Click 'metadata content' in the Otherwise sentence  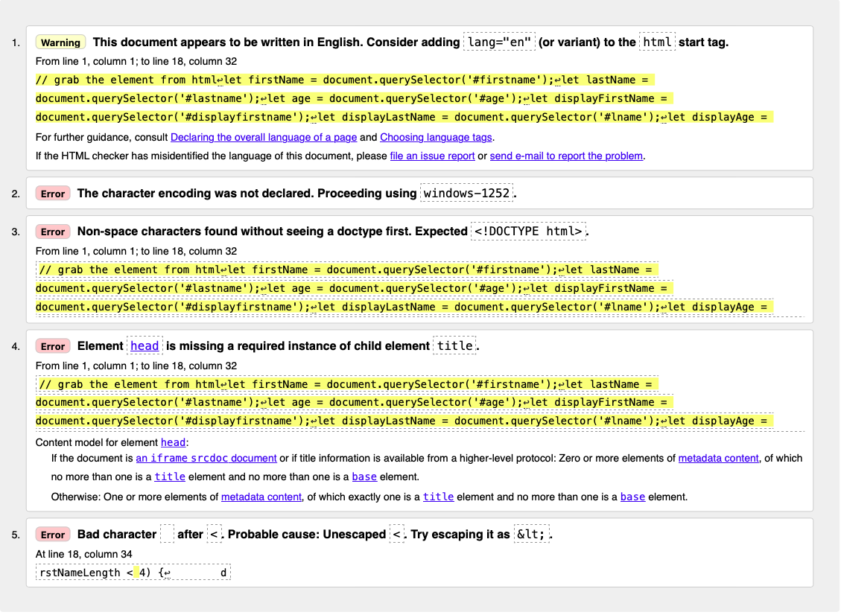261,496
